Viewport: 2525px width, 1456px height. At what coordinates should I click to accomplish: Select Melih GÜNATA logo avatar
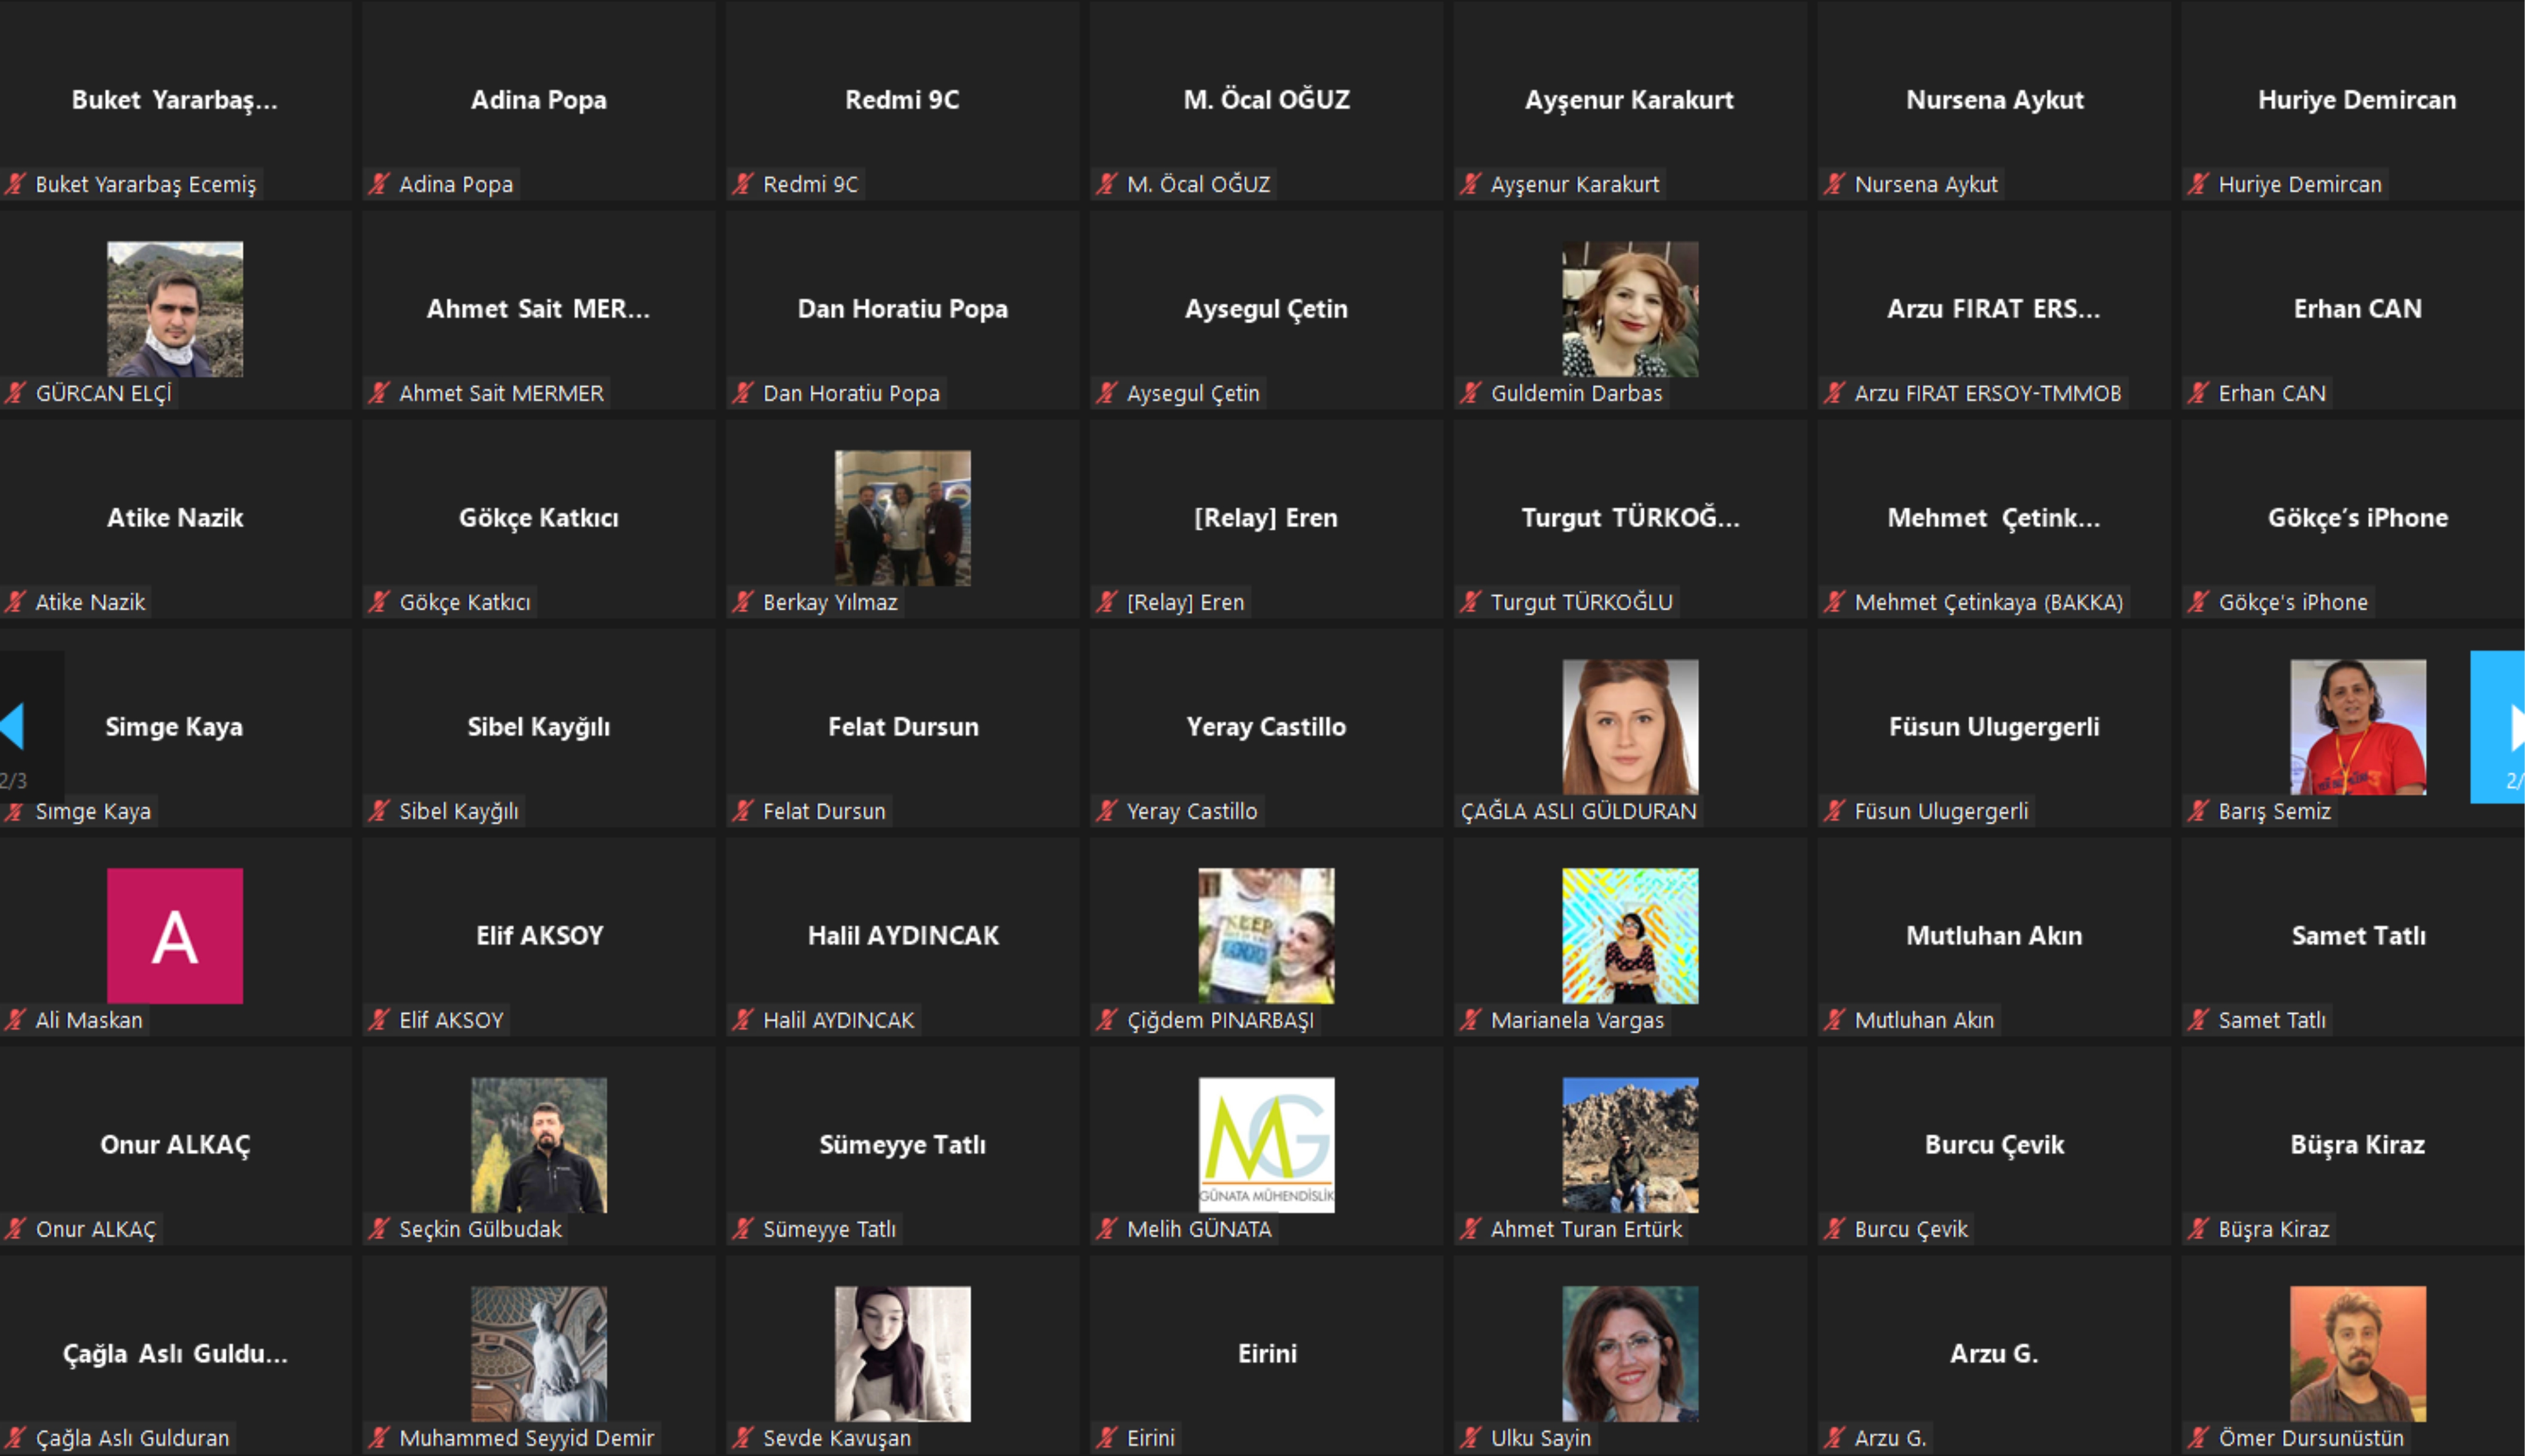1266,1145
